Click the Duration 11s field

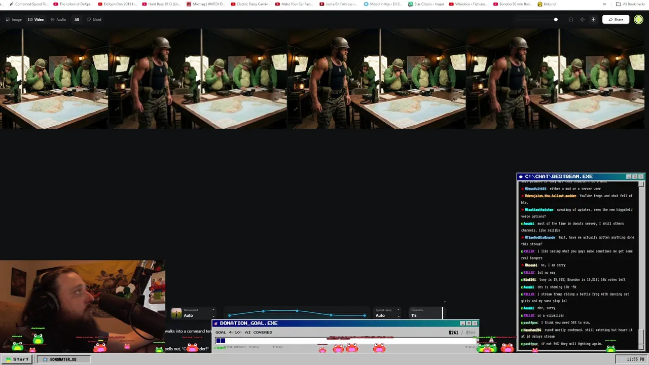(425, 313)
